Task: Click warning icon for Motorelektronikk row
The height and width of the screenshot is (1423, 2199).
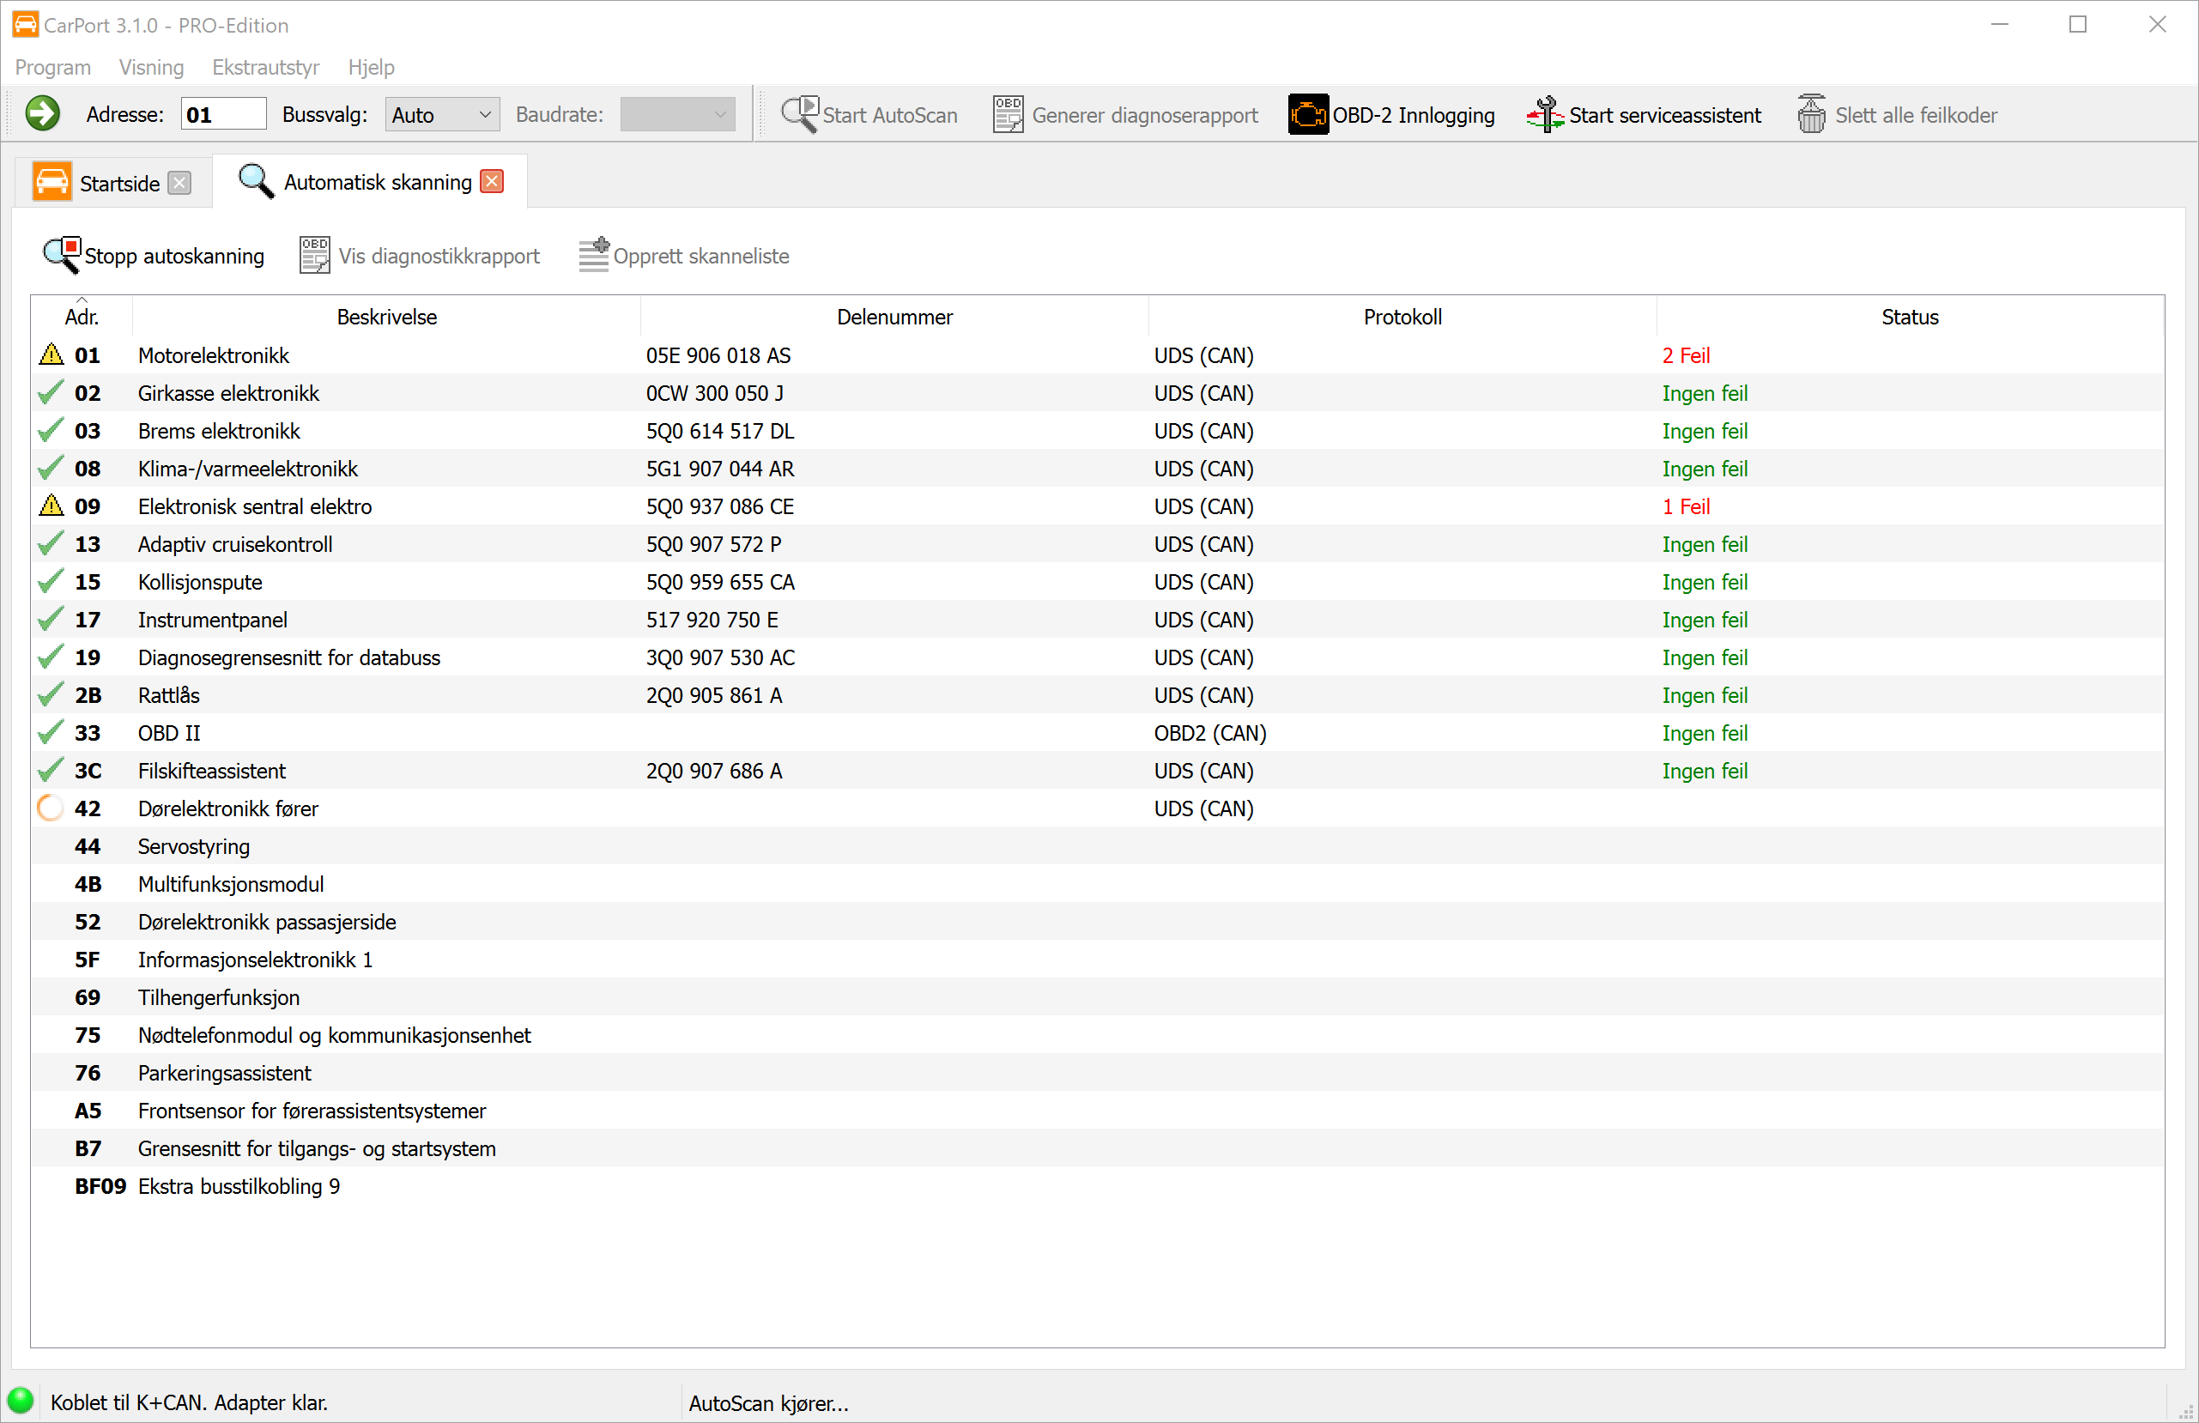Action: coord(51,354)
